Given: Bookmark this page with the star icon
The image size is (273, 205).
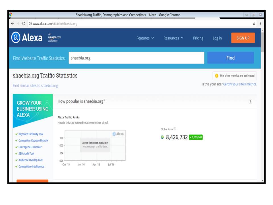Looking at the screenshot, I should [x=254, y=24].
